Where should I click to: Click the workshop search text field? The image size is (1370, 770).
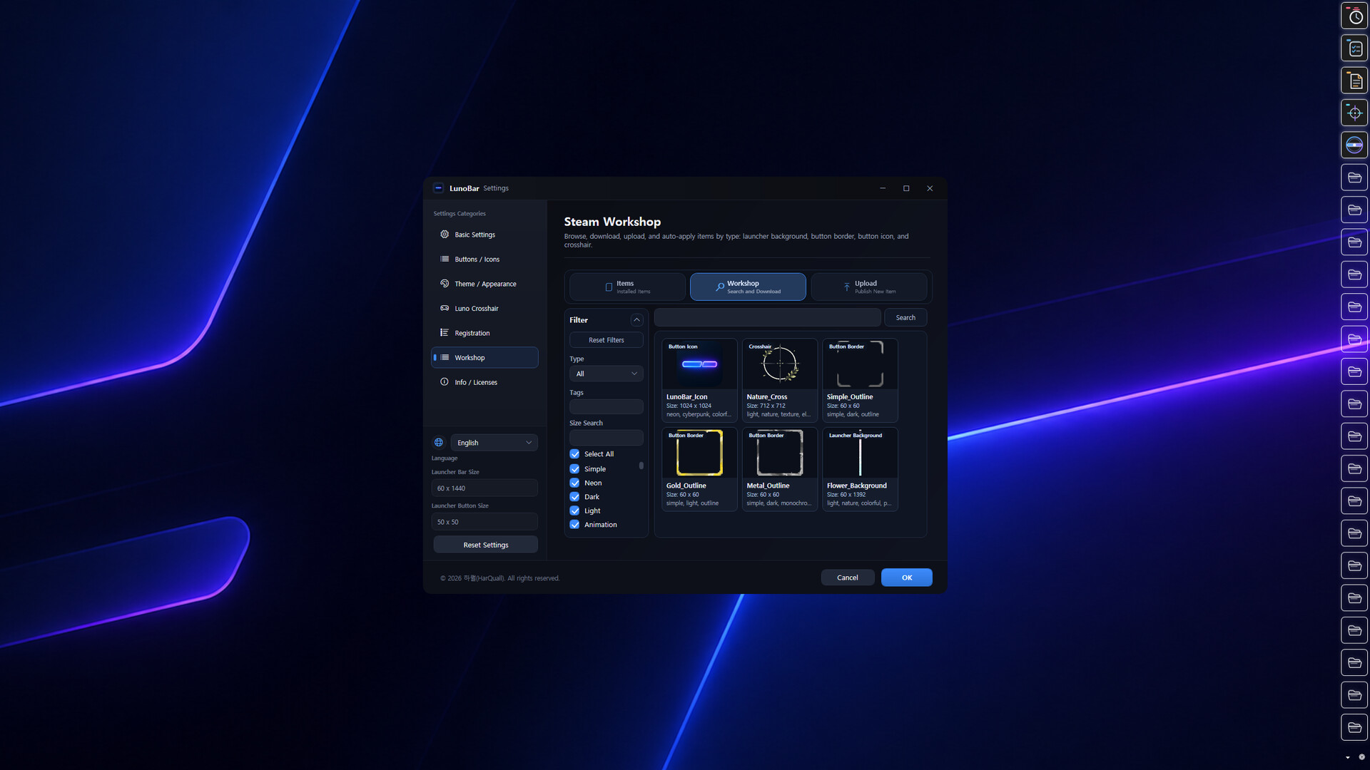tap(768, 318)
